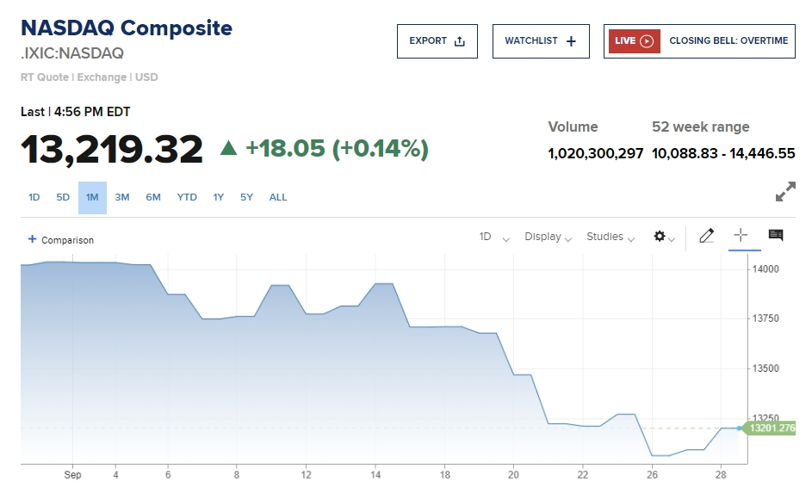Activate the pencil drawing tool
This screenshot has height=500, width=812.
pos(707,236)
